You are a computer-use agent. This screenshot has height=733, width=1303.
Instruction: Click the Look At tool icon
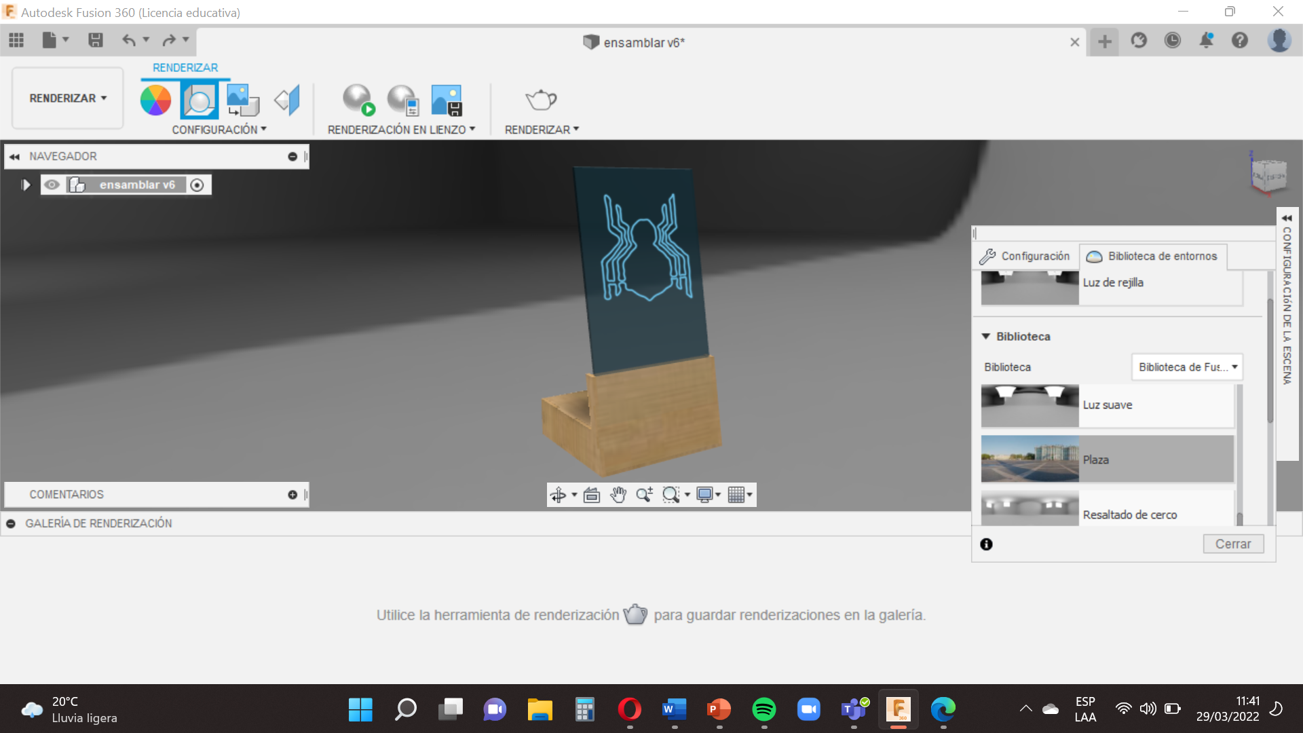pos(592,495)
